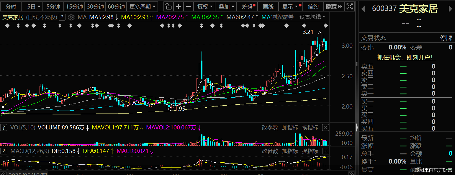Click the help question mark beside 美克家居
455x175 pixels.
pos(62,17)
